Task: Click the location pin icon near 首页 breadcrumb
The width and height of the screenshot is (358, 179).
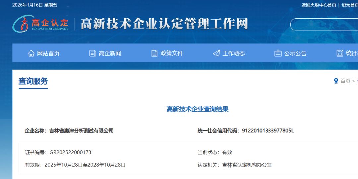Action: tap(336, 81)
